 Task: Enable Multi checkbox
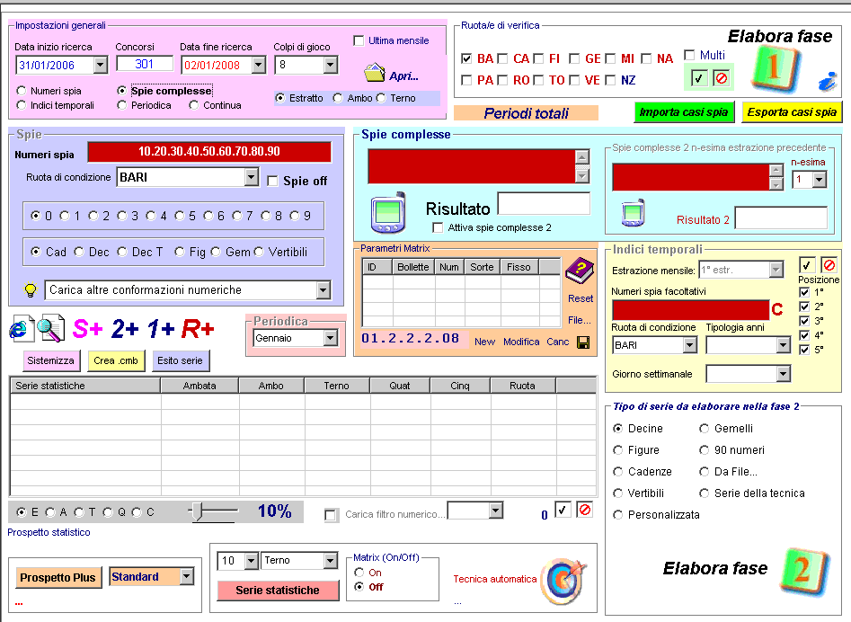(x=689, y=55)
